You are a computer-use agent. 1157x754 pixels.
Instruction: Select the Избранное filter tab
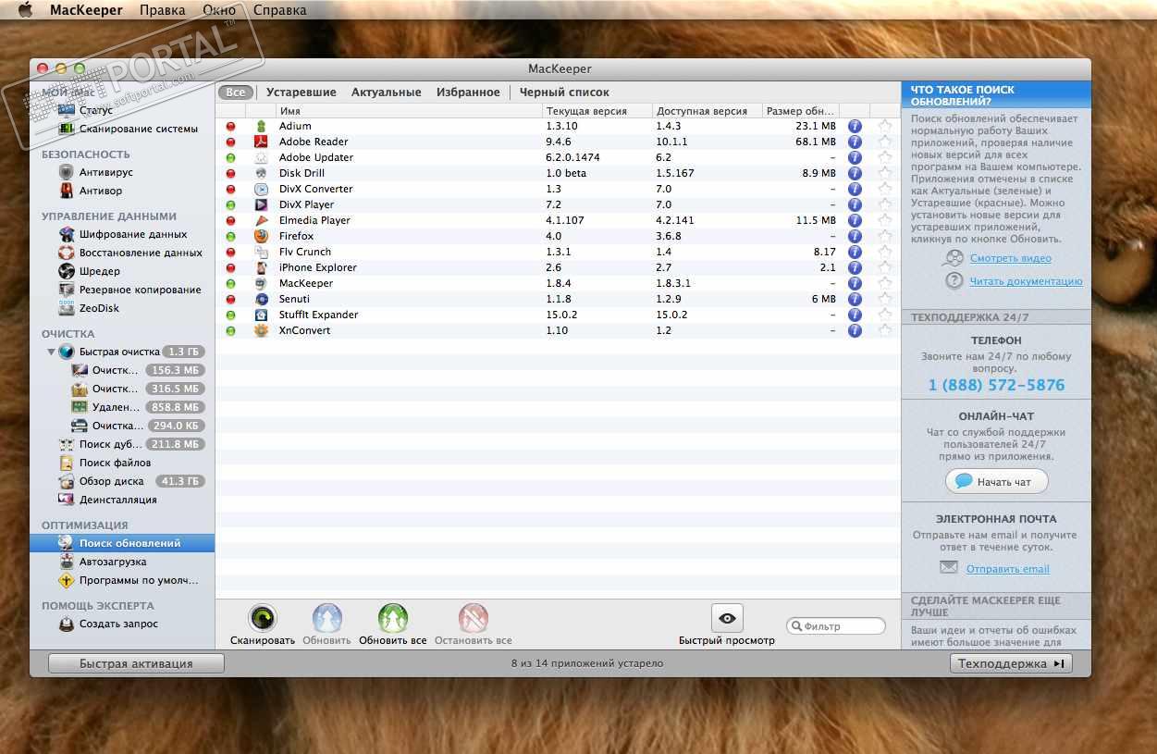468,93
